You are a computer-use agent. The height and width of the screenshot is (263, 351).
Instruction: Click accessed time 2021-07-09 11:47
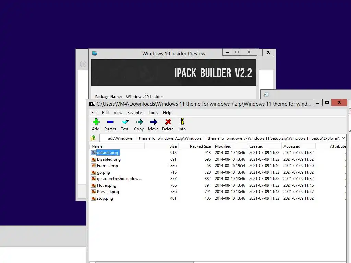click(299, 192)
